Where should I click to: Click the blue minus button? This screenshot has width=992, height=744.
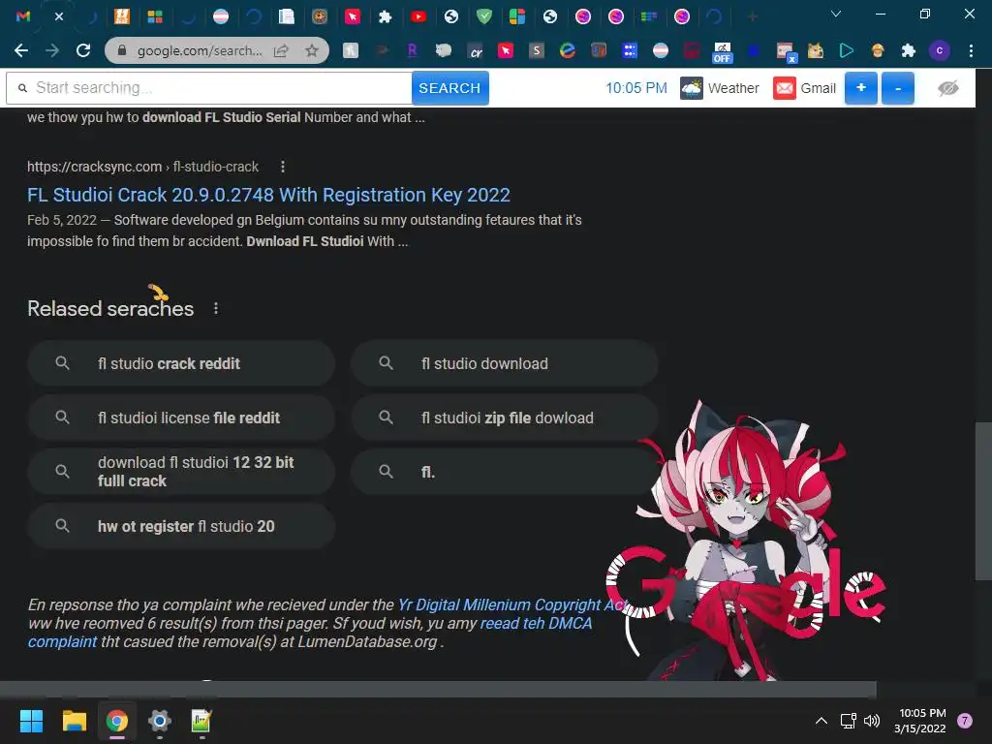(898, 88)
